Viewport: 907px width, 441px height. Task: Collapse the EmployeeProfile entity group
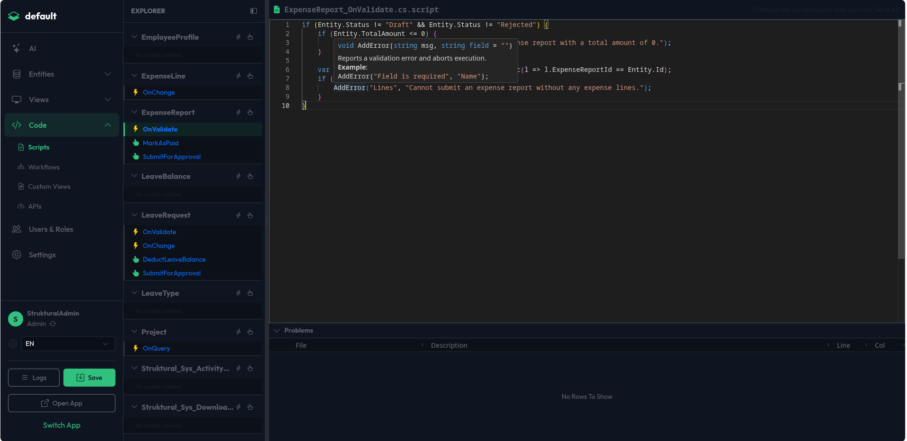(x=134, y=37)
